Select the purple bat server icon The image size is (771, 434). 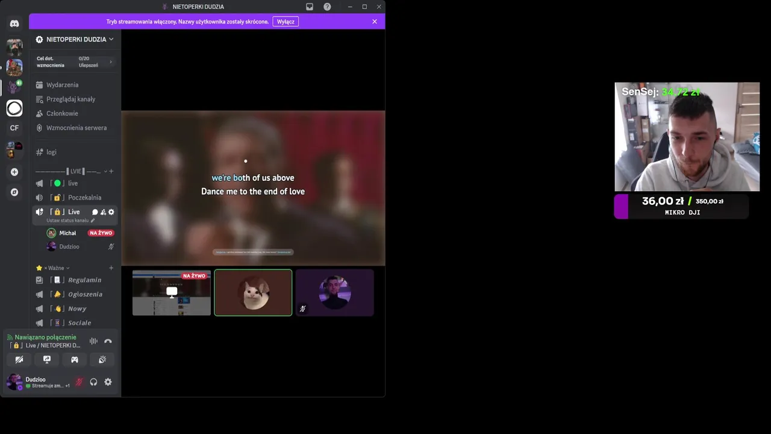(x=14, y=87)
